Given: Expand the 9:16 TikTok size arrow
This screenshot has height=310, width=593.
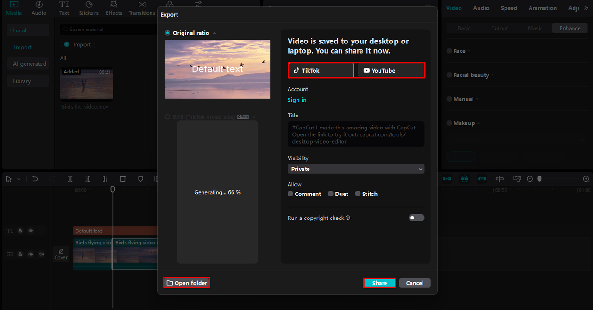Looking at the screenshot, I should pos(254,117).
